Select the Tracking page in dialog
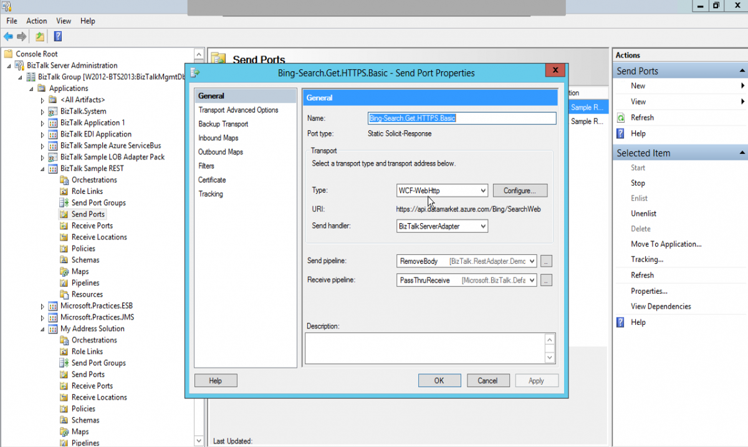Image resolution: width=748 pixels, height=447 pixels. (x=211, y=194)
